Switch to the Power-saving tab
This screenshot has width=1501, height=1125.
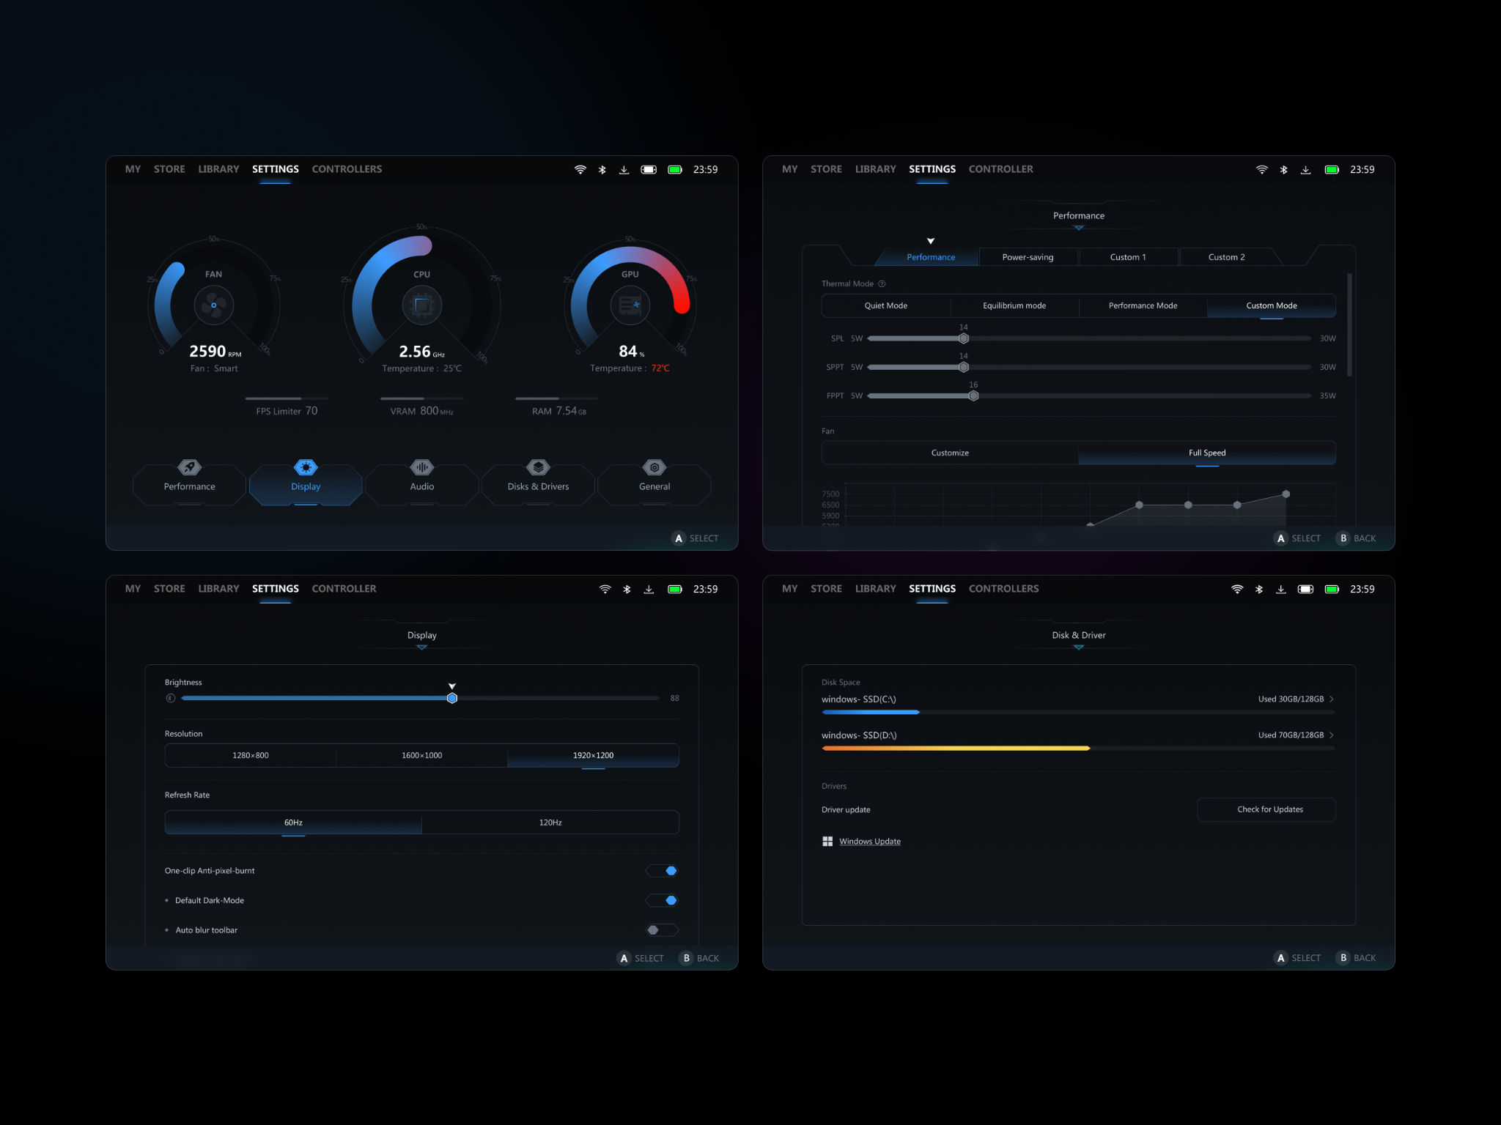click(1028, 256)
